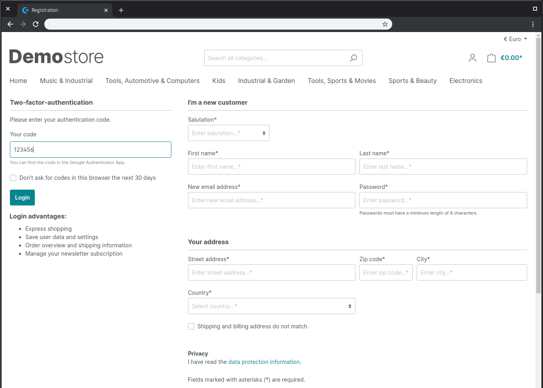This screenshot has width=543, height=388.
Task: Open the shopping cart icon
Action: (491, 58)
